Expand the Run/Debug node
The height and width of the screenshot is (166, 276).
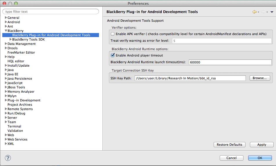tap(6, 113)
